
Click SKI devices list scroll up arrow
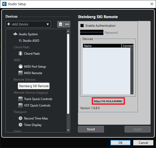pyautogui.click(x=132, y=50)
